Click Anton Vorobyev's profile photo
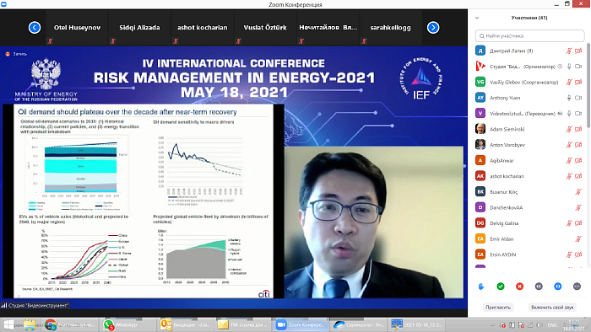This screenshot has height=332, width=591. [x=480, y=145]
